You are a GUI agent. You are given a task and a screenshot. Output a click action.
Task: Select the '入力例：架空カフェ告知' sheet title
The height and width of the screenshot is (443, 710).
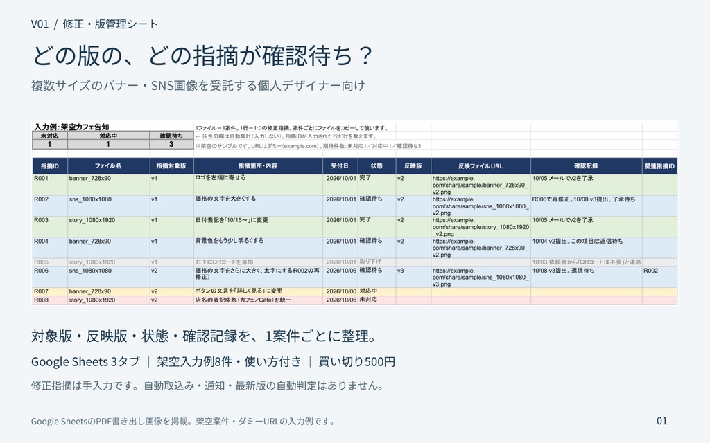click(71, 127)
